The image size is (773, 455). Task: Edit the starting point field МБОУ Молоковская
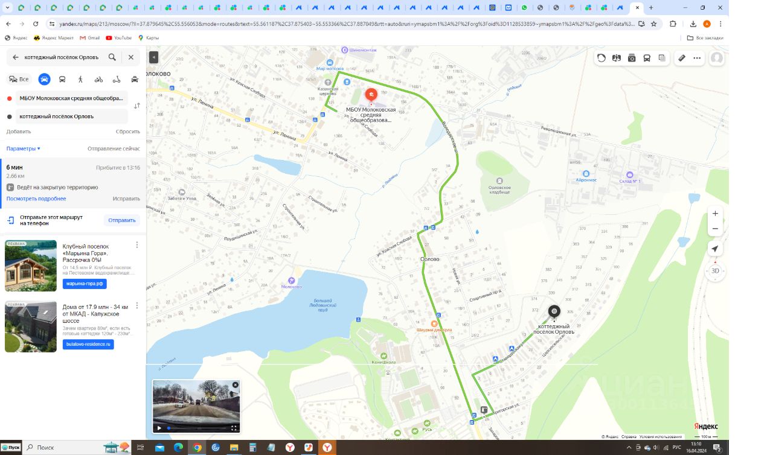click(71, 98)
